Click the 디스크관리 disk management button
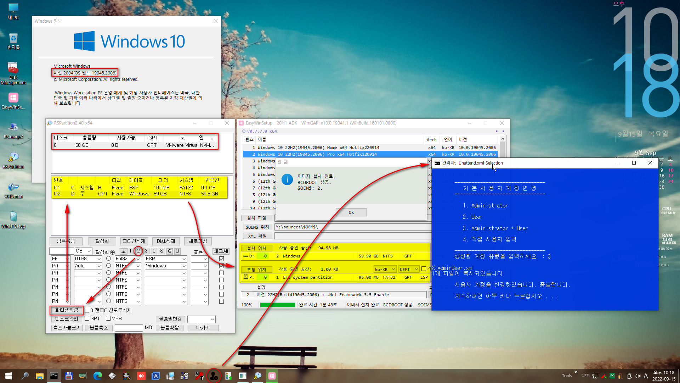This screenshot has width=680, height=383. [67, 319]
